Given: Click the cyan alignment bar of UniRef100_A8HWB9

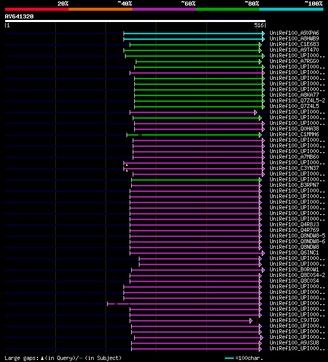Looking at the screenshot, I should pos(193,39).
